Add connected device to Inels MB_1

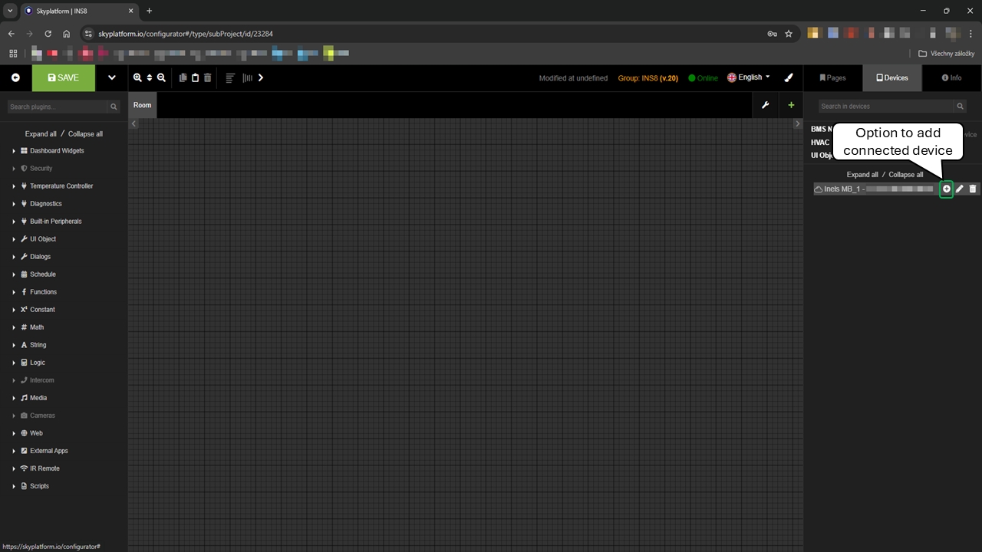tap(946, 189)
